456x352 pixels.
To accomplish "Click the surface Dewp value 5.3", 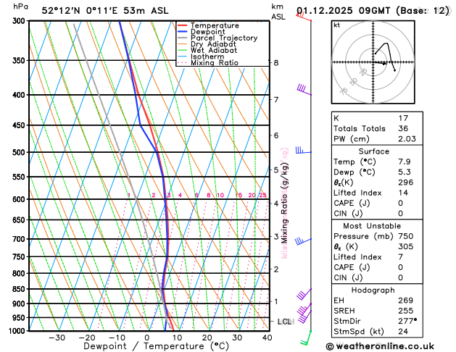I will pos(405,172).
